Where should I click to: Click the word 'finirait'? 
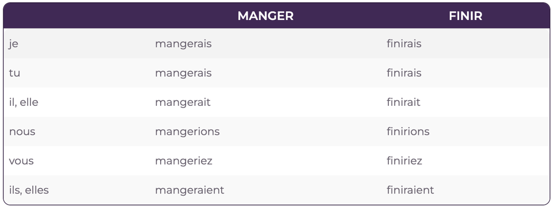point(403,103)
